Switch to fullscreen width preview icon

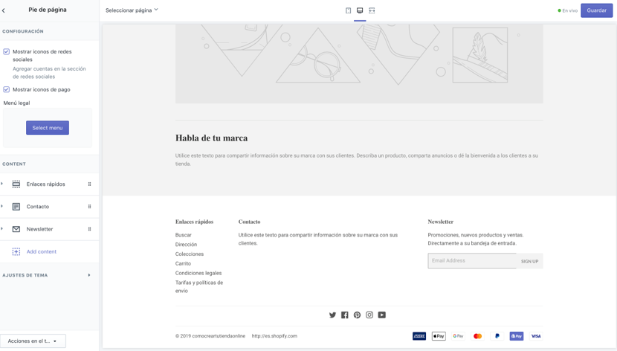[372, 10]
